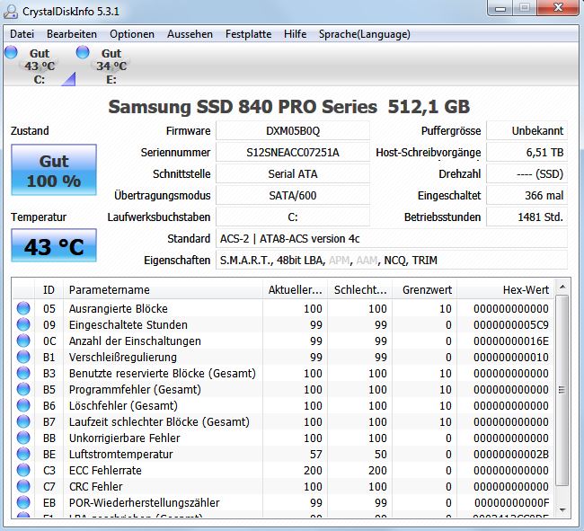Viewport: 584px width, 531px height.
Task: Open the Aussehen menu
Action: click(x=190, y=34)
